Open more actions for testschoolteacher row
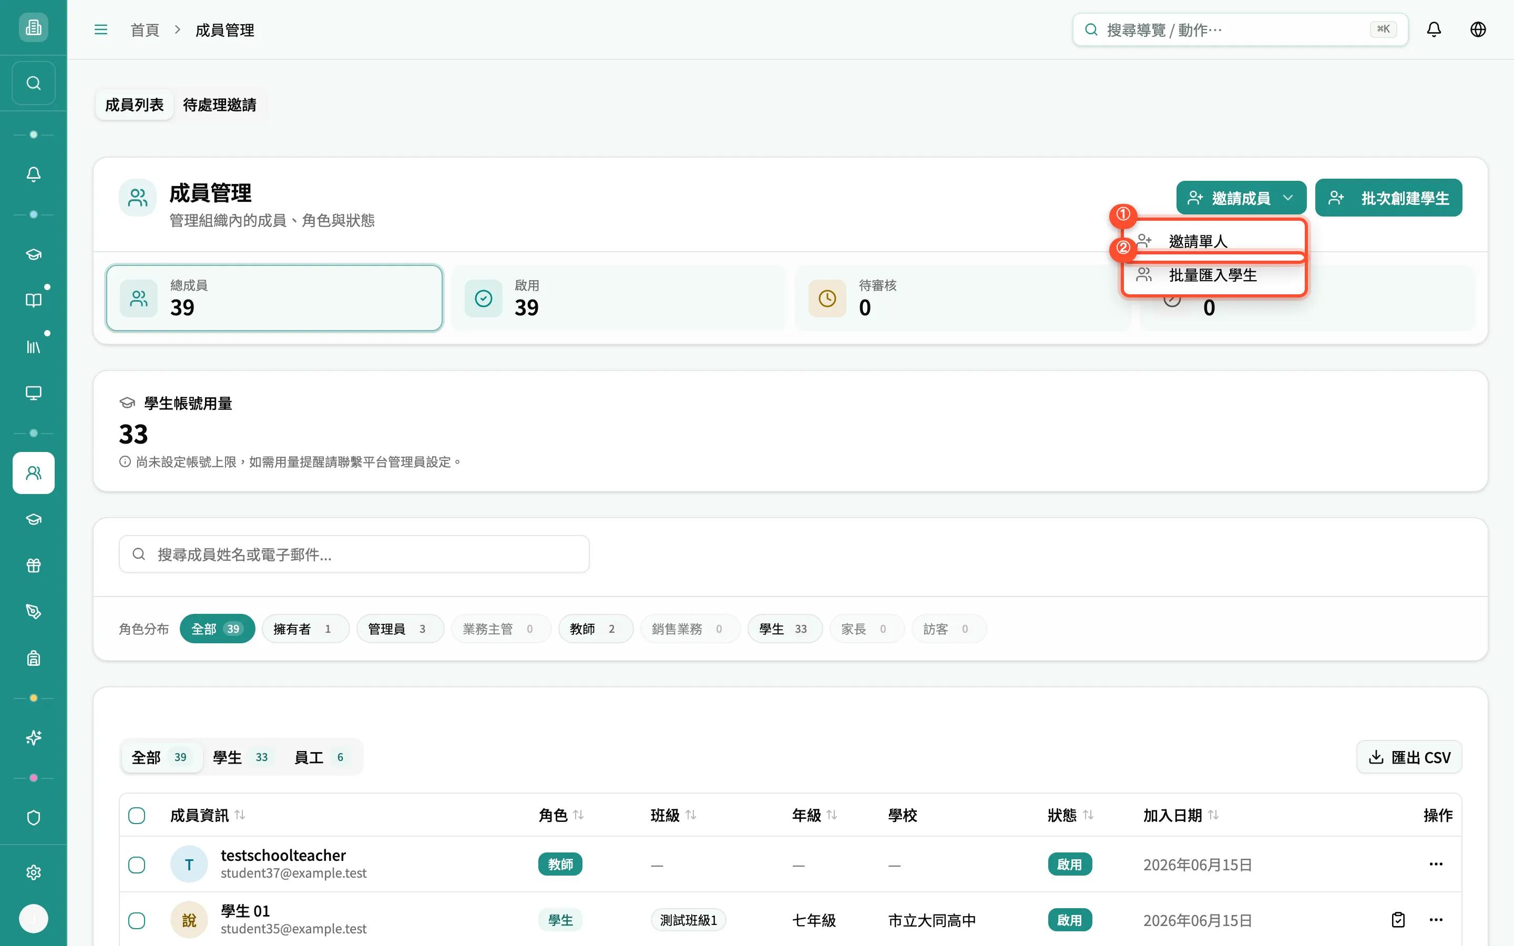This screenshot has width=1514, height=946. click(x=1436, y=864)
